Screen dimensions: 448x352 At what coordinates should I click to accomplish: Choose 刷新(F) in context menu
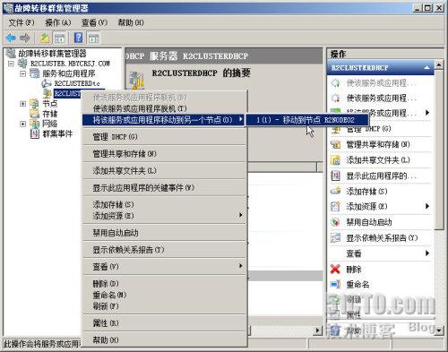(165, 306)
